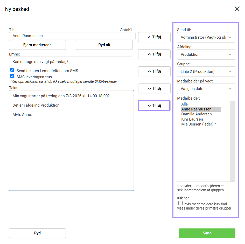Open the Send til dropdown
The height and width of the screenshot is (244, 245).
pos(206,37)
